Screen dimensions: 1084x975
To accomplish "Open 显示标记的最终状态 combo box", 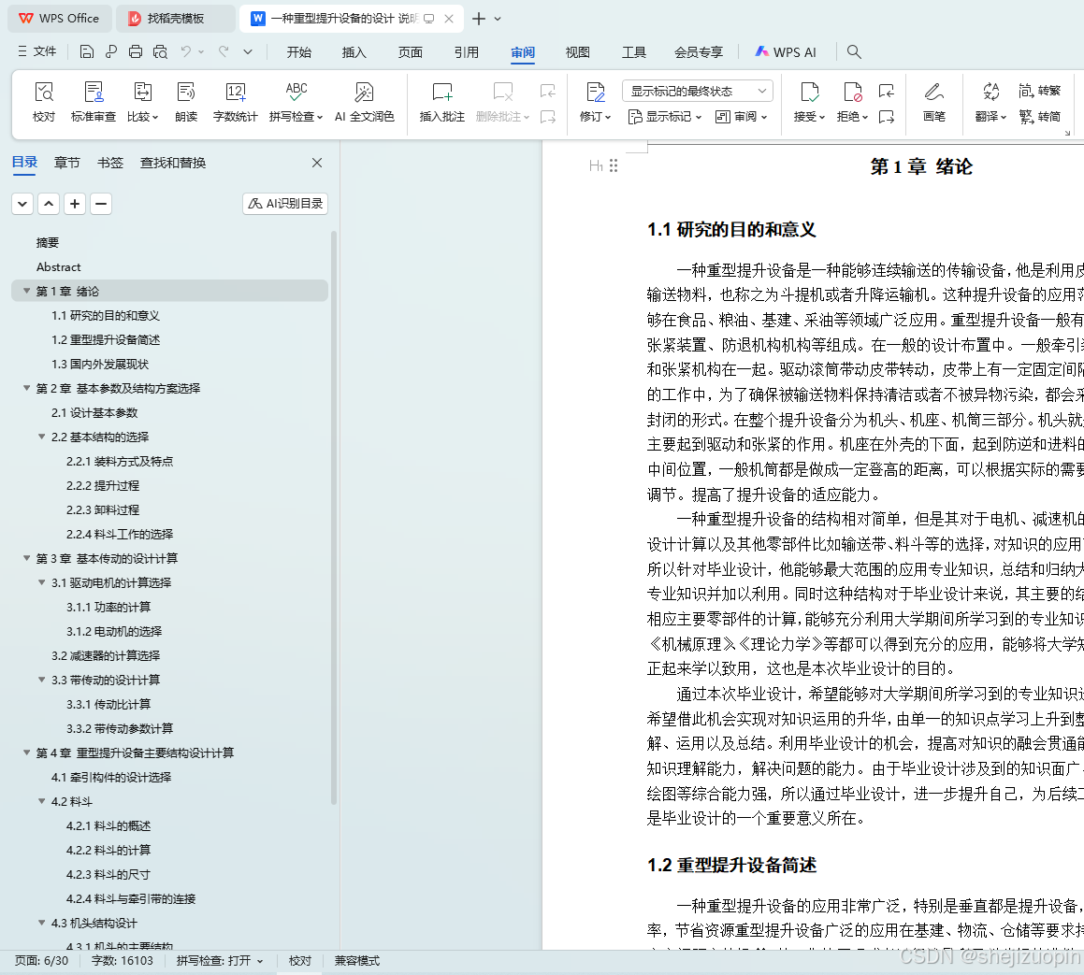I will pos(698,92).
